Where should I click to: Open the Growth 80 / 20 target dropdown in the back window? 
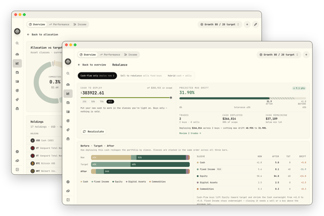pyautogui.click(x=220, y=24)
